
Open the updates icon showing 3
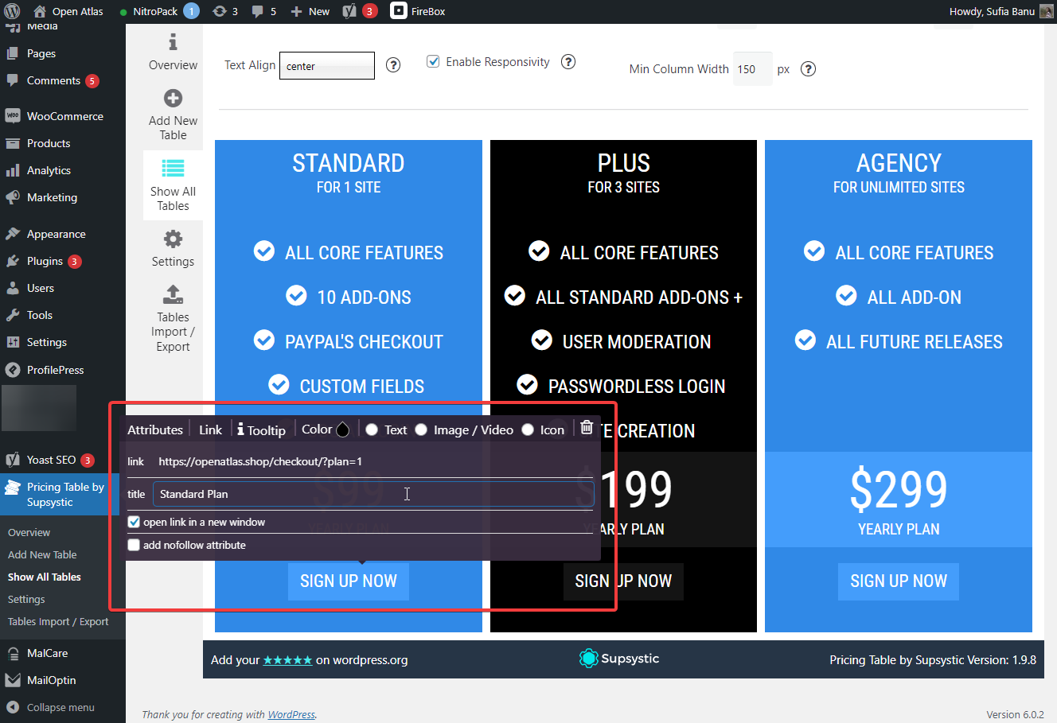(225, 11)
